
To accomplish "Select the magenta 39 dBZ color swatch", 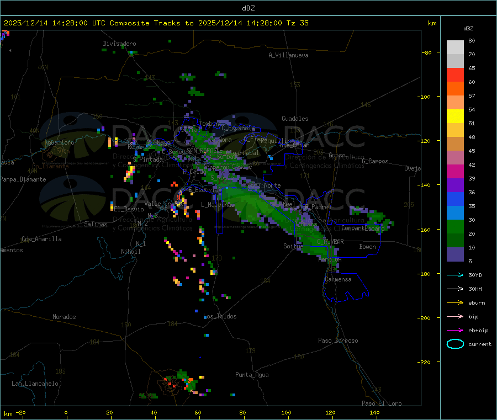I will [x=455, y=171].
